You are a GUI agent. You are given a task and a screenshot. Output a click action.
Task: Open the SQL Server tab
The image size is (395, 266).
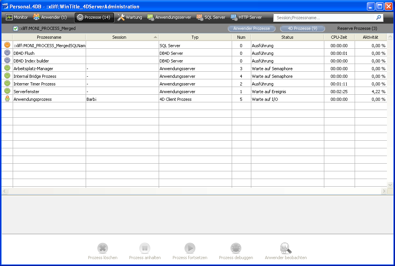click(x=211, y=17)
